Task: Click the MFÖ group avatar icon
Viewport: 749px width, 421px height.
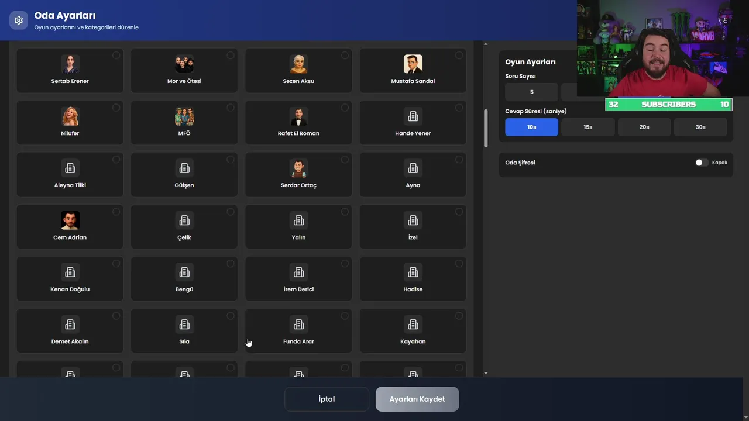Action: (x=184, y=116)
